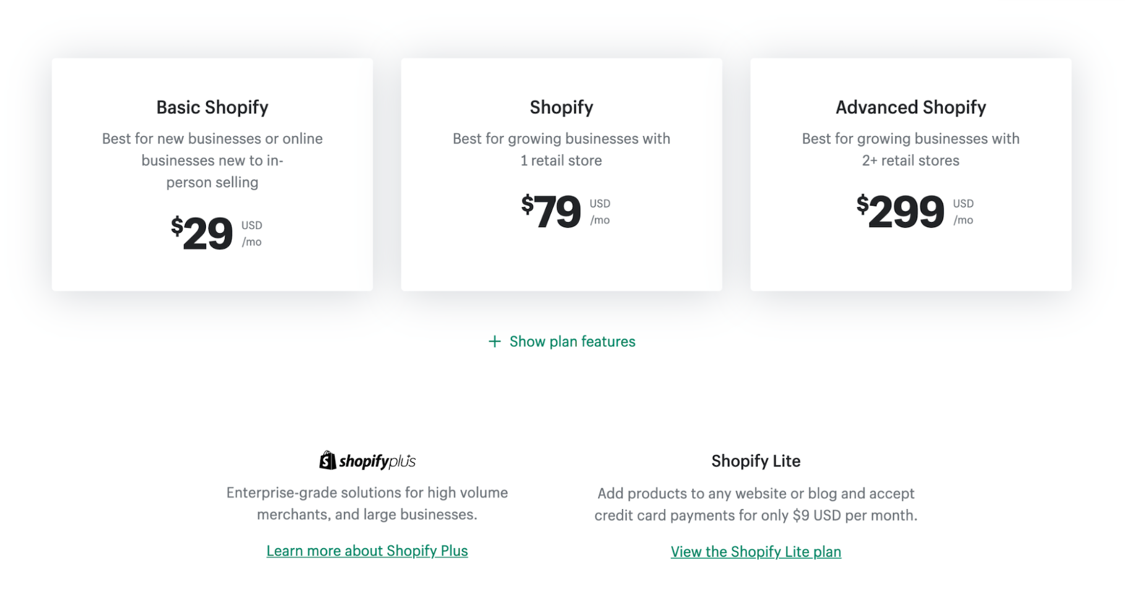1128x605 pixels.
Task: Click the dollar sign on the $29 price
Action: tap(178, 226)
